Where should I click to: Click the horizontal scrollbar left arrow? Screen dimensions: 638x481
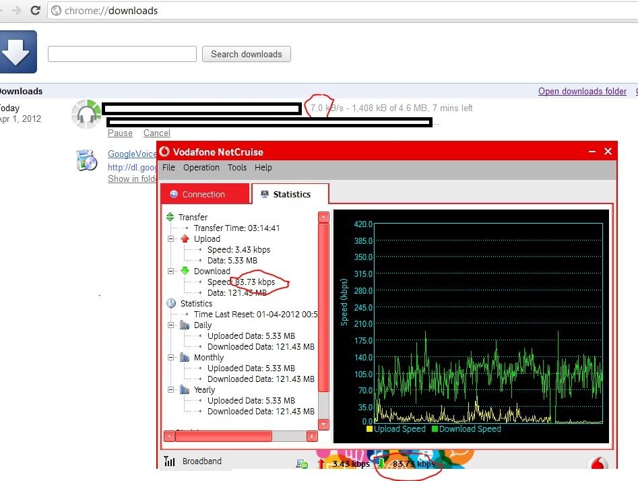point(169,437)
